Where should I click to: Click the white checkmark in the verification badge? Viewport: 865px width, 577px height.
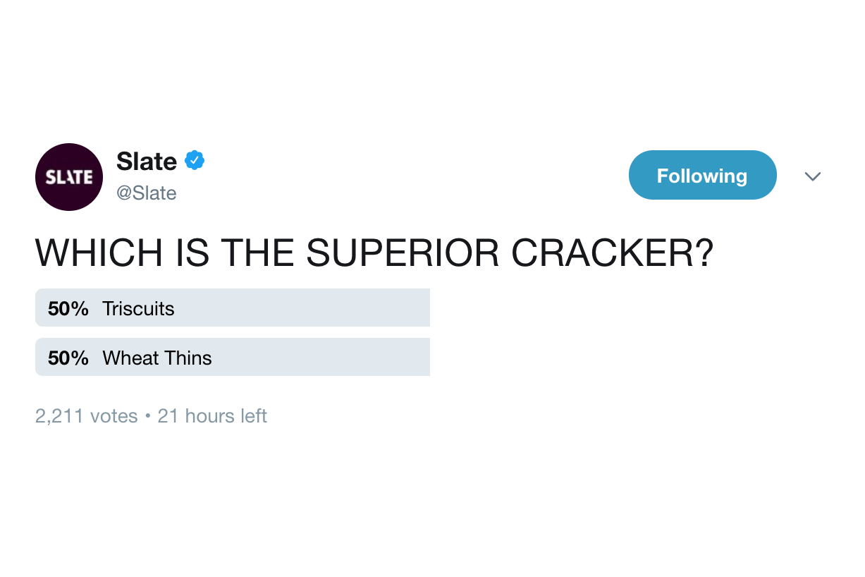[192, 160]
